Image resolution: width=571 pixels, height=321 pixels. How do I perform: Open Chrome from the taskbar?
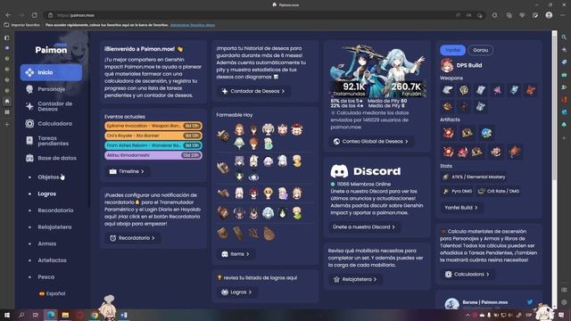click(x=95, y=315)
